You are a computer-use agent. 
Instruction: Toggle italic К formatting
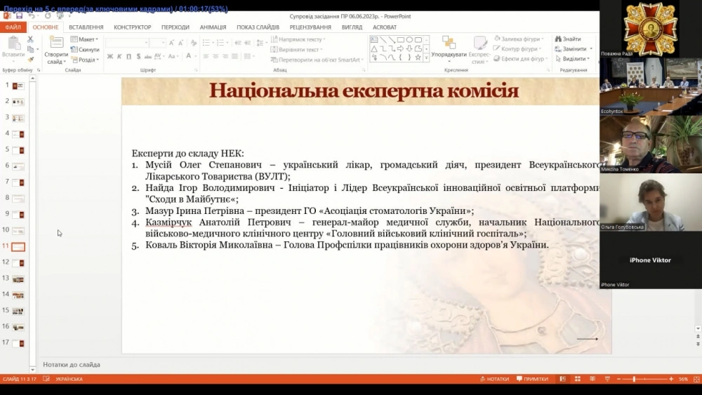pos(119,56)
